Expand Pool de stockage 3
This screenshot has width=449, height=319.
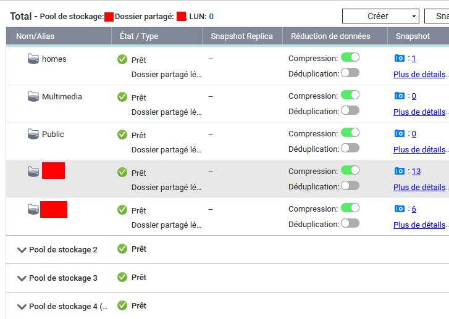click(x=22, y=278)
